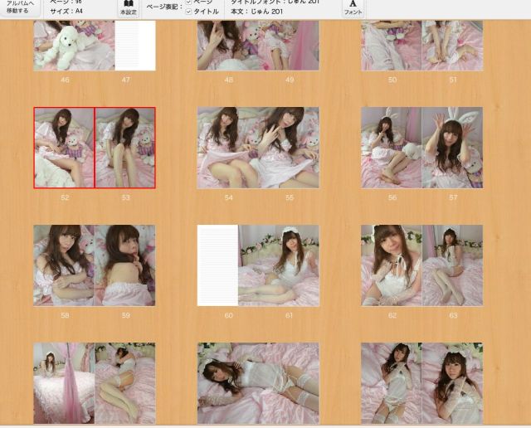Select page 58 thumbnail

point(64,265)
